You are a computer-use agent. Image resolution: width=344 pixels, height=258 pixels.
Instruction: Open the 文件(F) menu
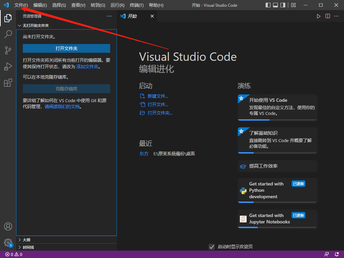(x=21, y=5)
